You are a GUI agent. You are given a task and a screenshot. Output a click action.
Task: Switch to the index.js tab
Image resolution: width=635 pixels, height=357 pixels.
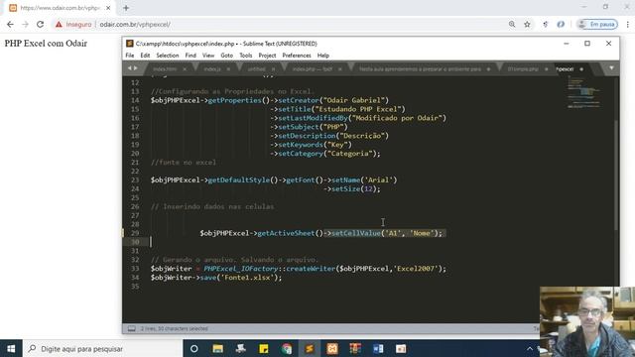click(x=212, y=69)
